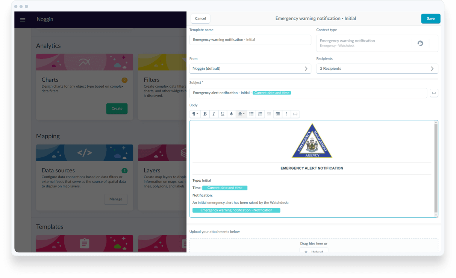Toggle bold formatting in body toolbar
This screenshot has height=278, width=456.
[x=205, y=114]
